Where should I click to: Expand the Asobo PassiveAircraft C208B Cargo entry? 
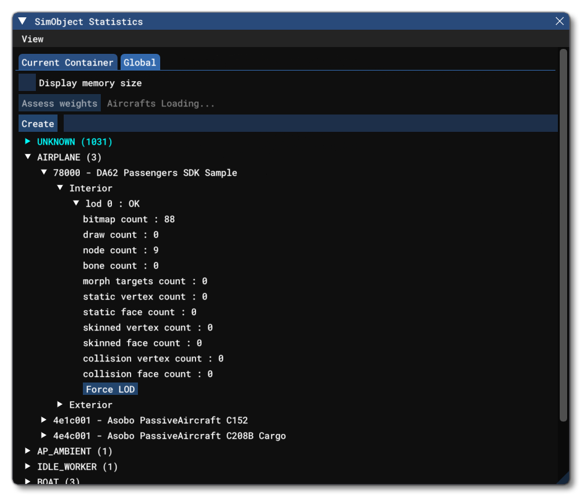point(42,435)
